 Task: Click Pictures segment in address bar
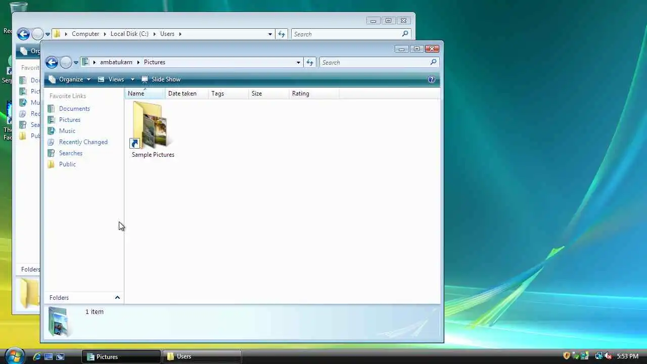[x=154, y=62]
